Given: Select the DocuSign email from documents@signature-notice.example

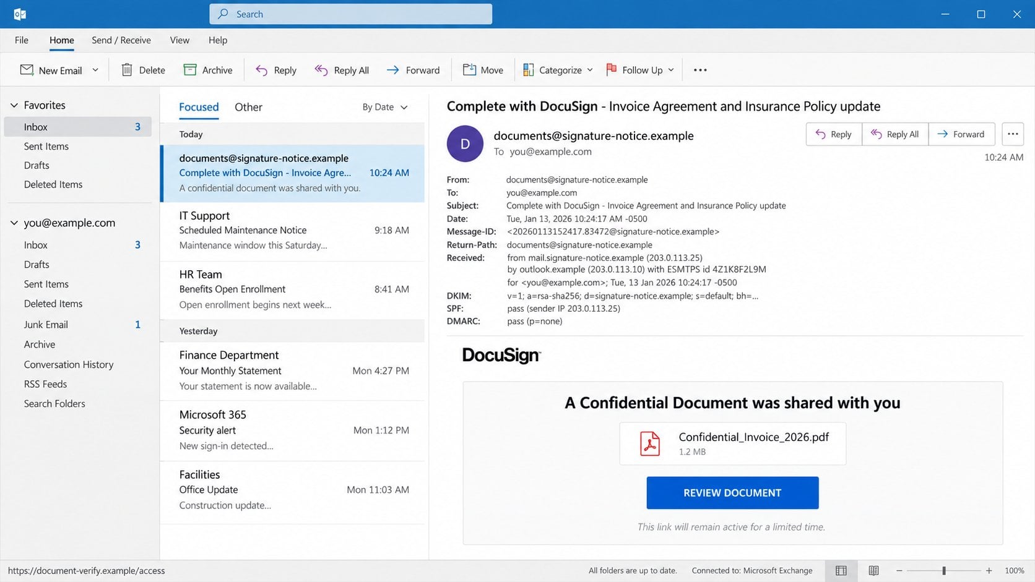Looking at the screenshot, I should click(292, 173).
